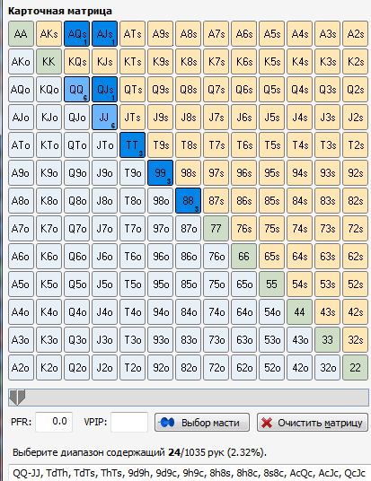Toggle the selected QQ pair cell

[x=76, y=90]
